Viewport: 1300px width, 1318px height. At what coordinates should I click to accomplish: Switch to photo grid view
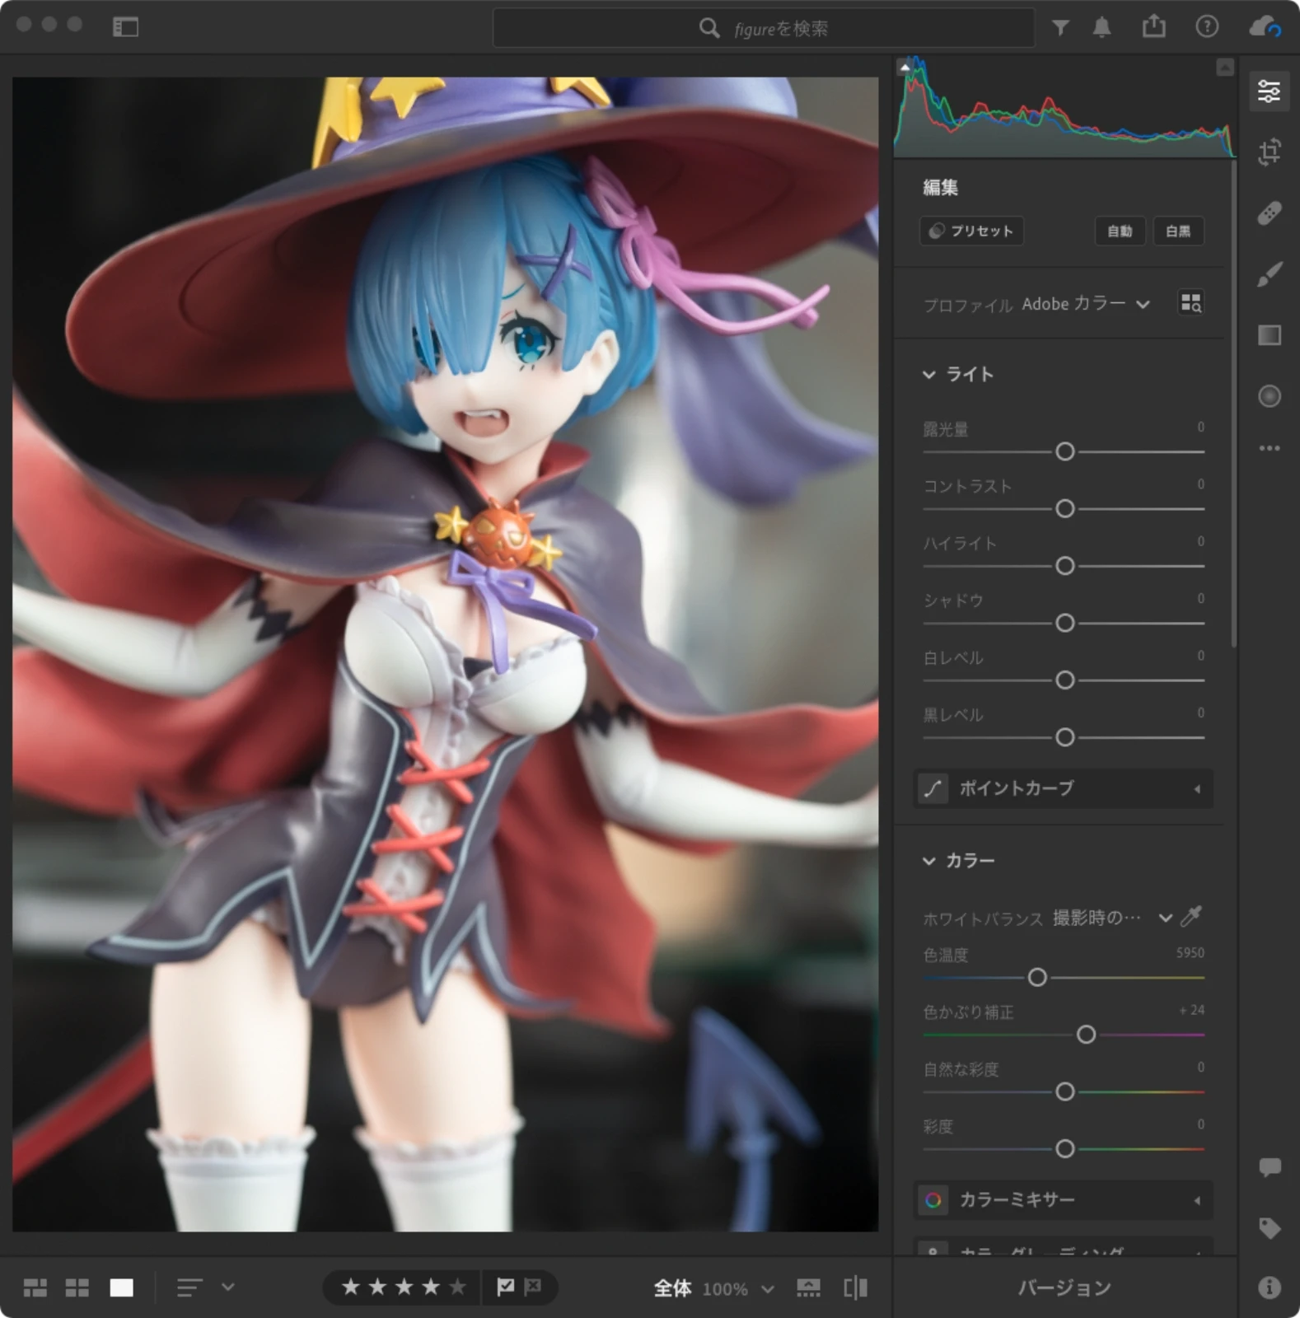click(x=35, y=1288)
